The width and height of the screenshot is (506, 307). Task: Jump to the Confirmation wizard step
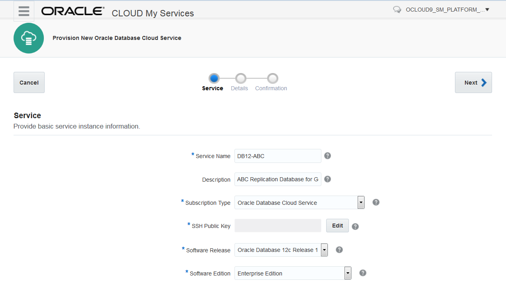(273, 78)
